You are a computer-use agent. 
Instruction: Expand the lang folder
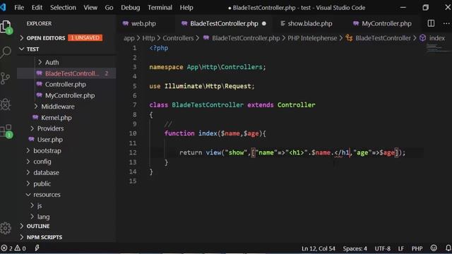pyautogui.click(x=32, y=217)
